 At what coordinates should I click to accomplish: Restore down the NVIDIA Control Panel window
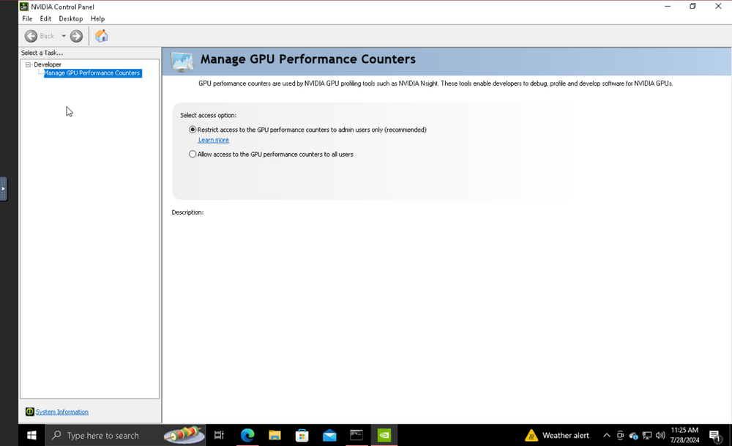tap(692, 6)
